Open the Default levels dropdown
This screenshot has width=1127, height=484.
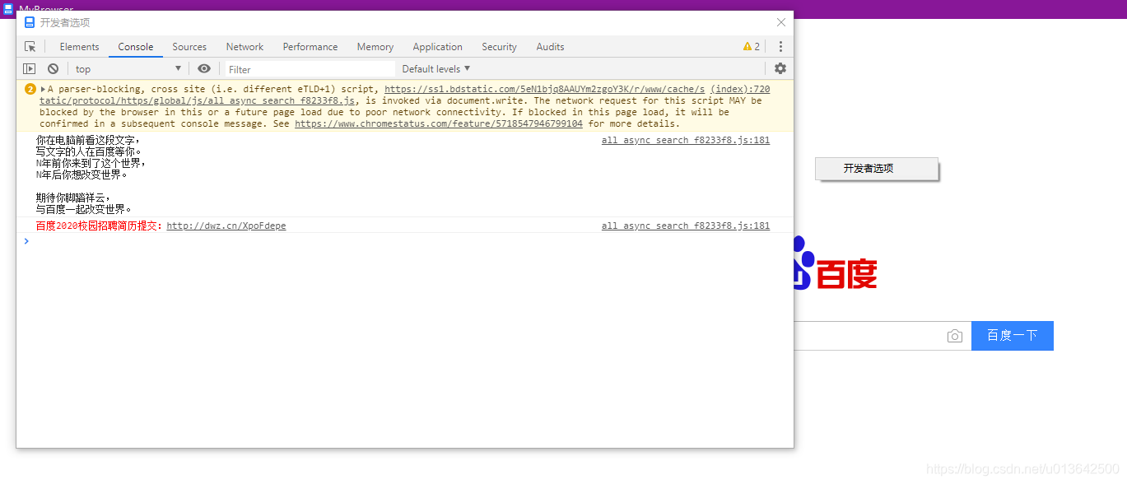tap(436, 69)
